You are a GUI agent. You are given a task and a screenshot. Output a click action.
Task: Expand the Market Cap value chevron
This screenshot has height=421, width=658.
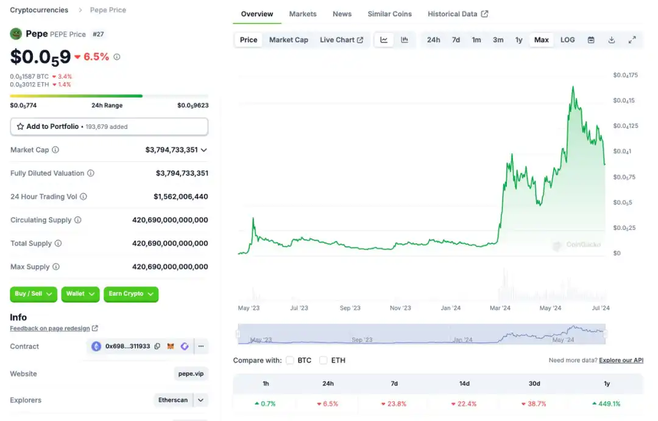(x=204, y=150)
